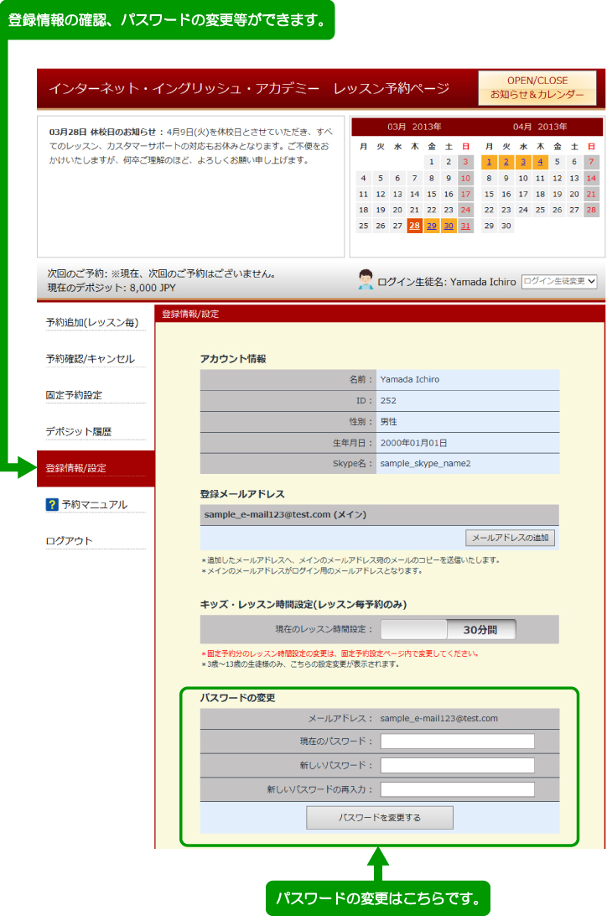This screenshot has height=916, width=607.
Task: Select 登録情報/設定 in the sidebar
Action: (96, 468)
